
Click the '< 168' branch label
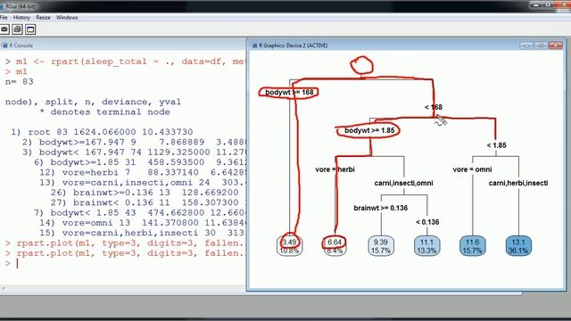click(x=434, y=107)
